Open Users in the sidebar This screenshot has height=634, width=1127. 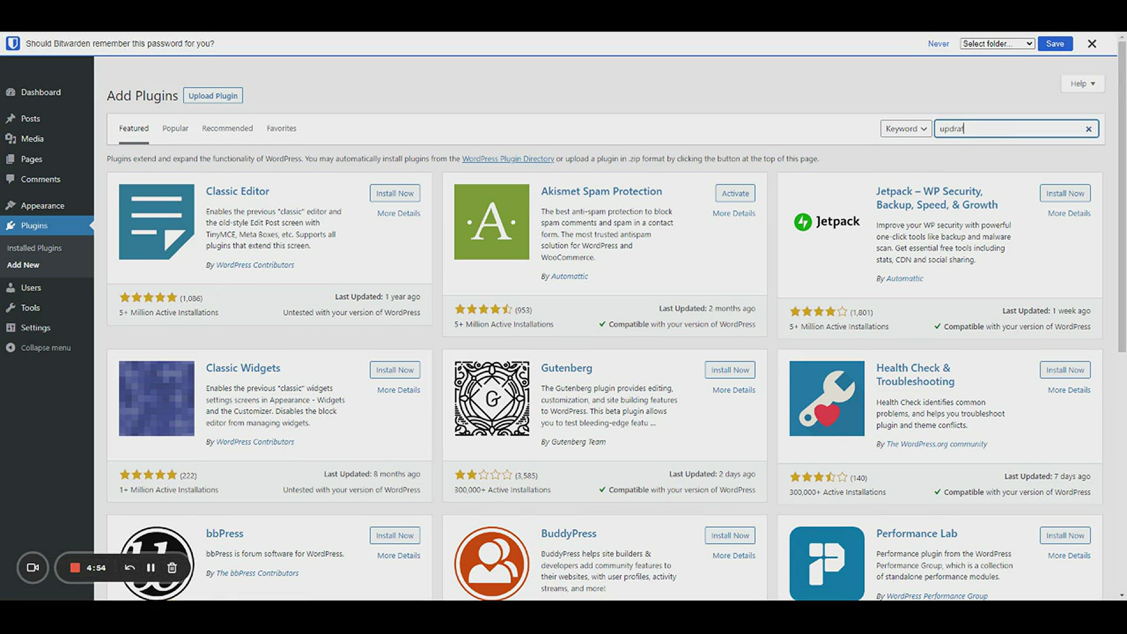pos(31,288)
